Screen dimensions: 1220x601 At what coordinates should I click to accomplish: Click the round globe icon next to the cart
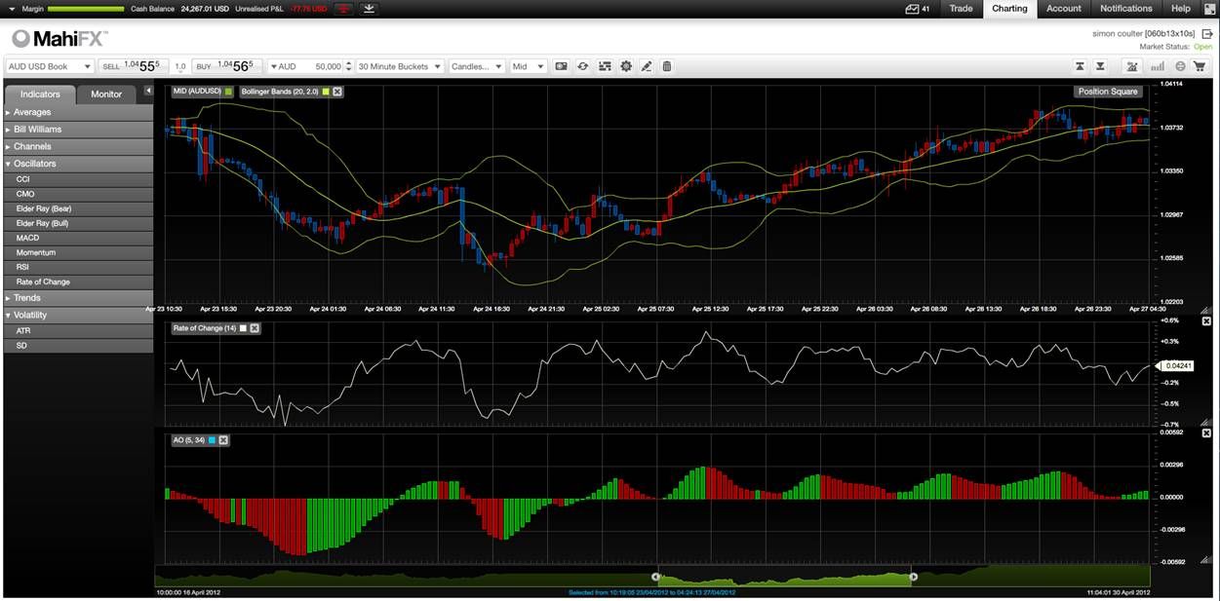tap(1180, 66)
